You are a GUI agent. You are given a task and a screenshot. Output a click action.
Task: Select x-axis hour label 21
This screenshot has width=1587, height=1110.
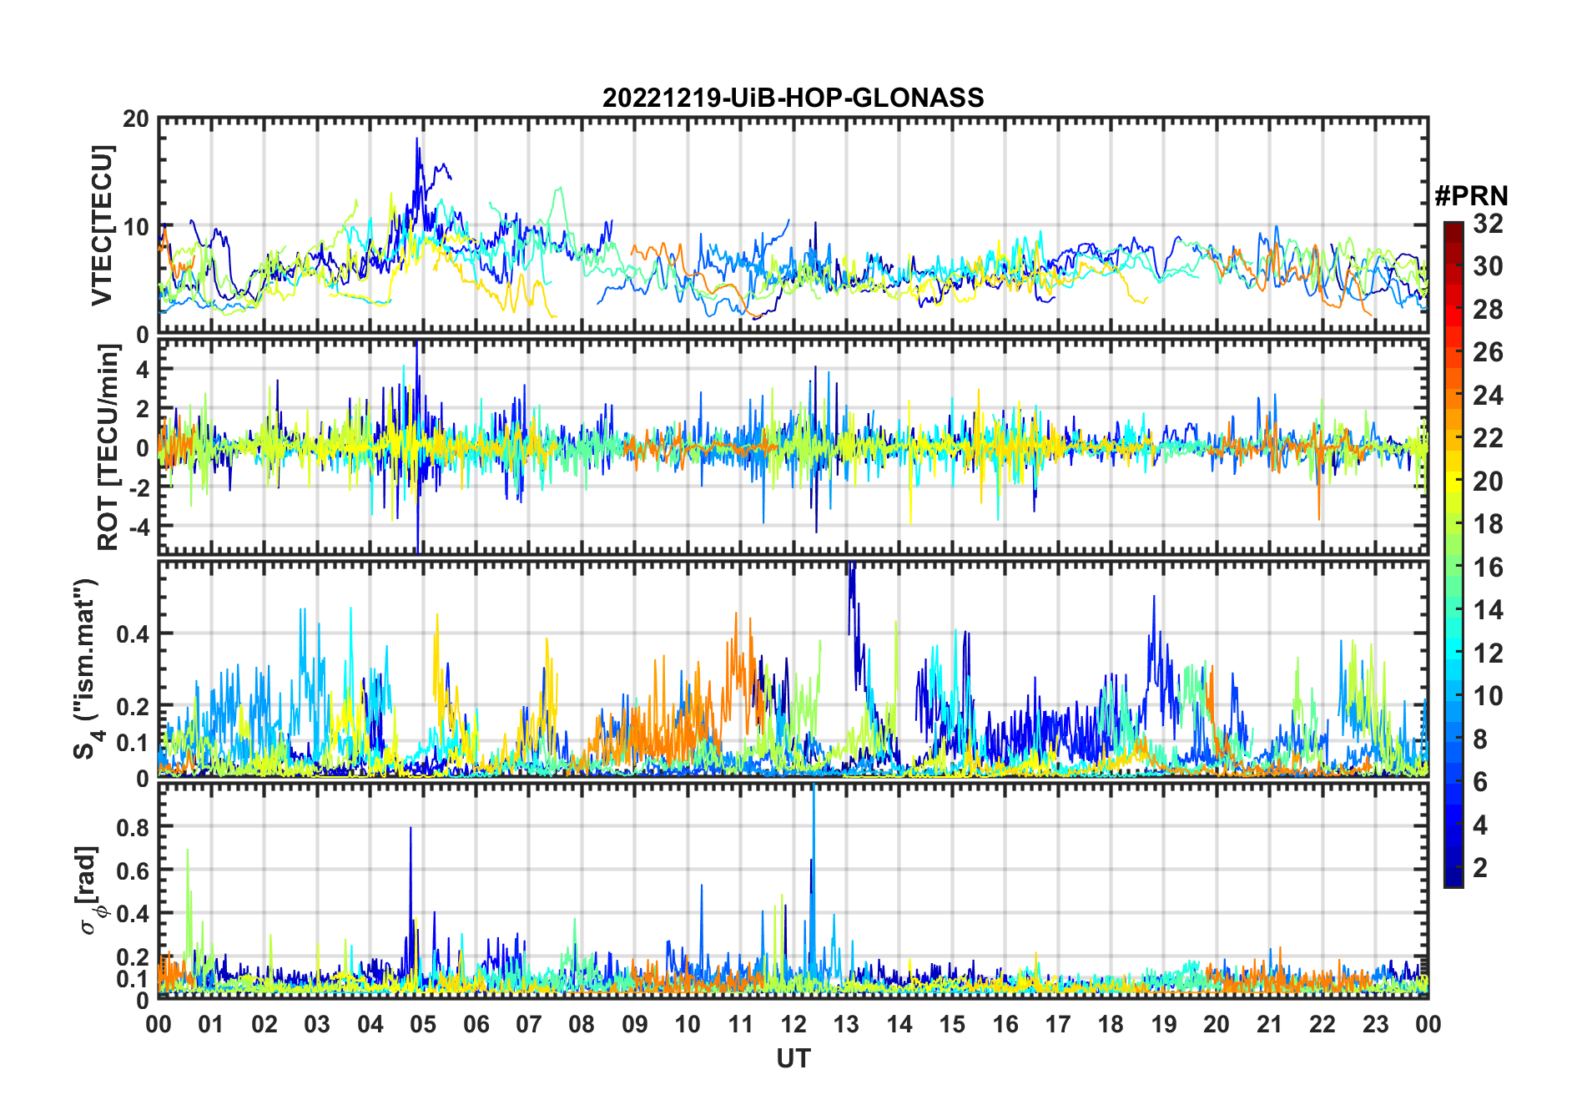click(x=1269, y=1024)
